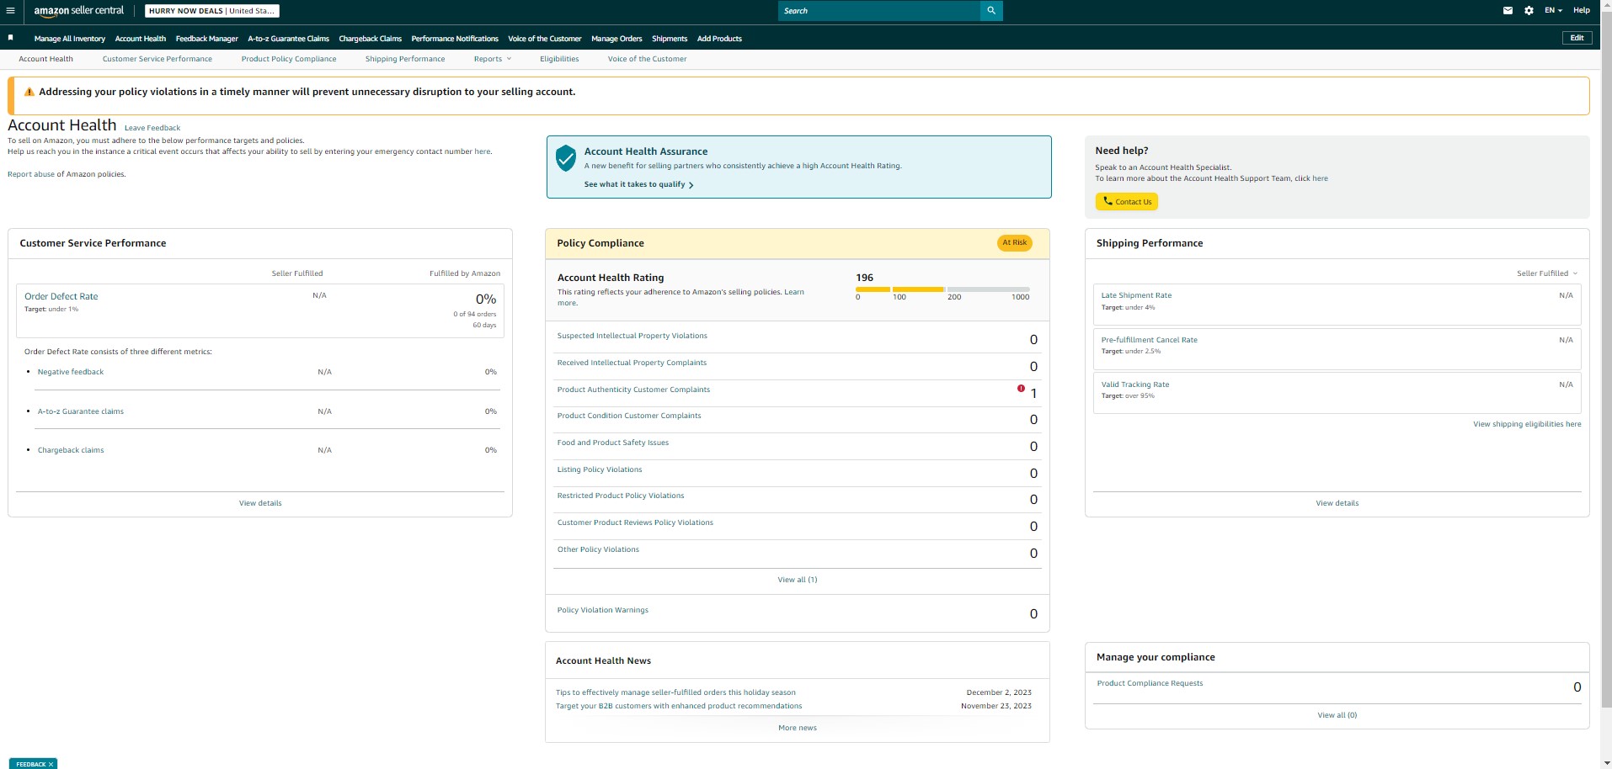Open Feedback Manager in the favorites bar
Screen dimensions: 1612x769
tap(207, 39)
